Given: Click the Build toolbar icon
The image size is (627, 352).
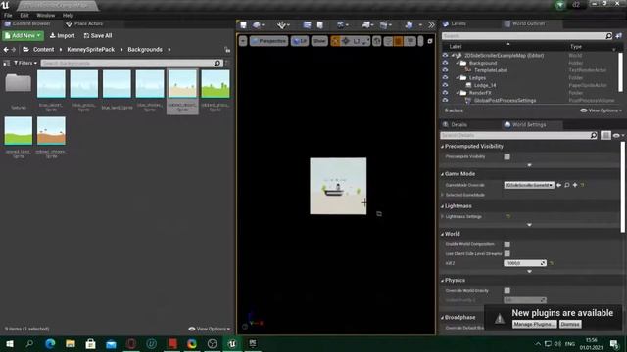Looking at the screenshot, I should 409,25.
